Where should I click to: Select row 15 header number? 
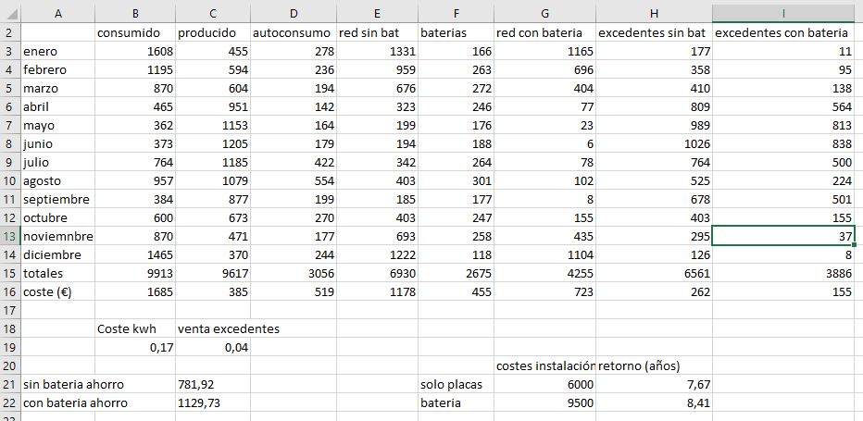tap(10, 274)
